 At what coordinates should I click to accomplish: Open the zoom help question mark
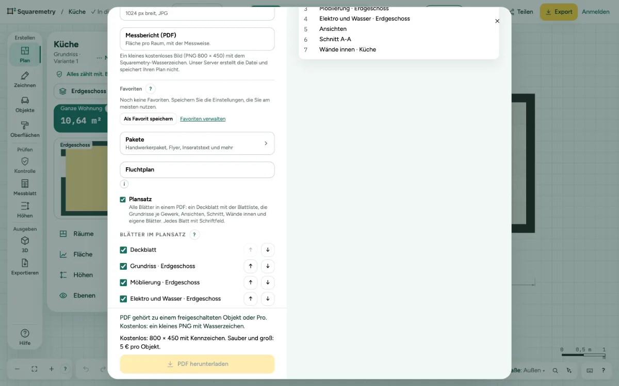[65, 369]
